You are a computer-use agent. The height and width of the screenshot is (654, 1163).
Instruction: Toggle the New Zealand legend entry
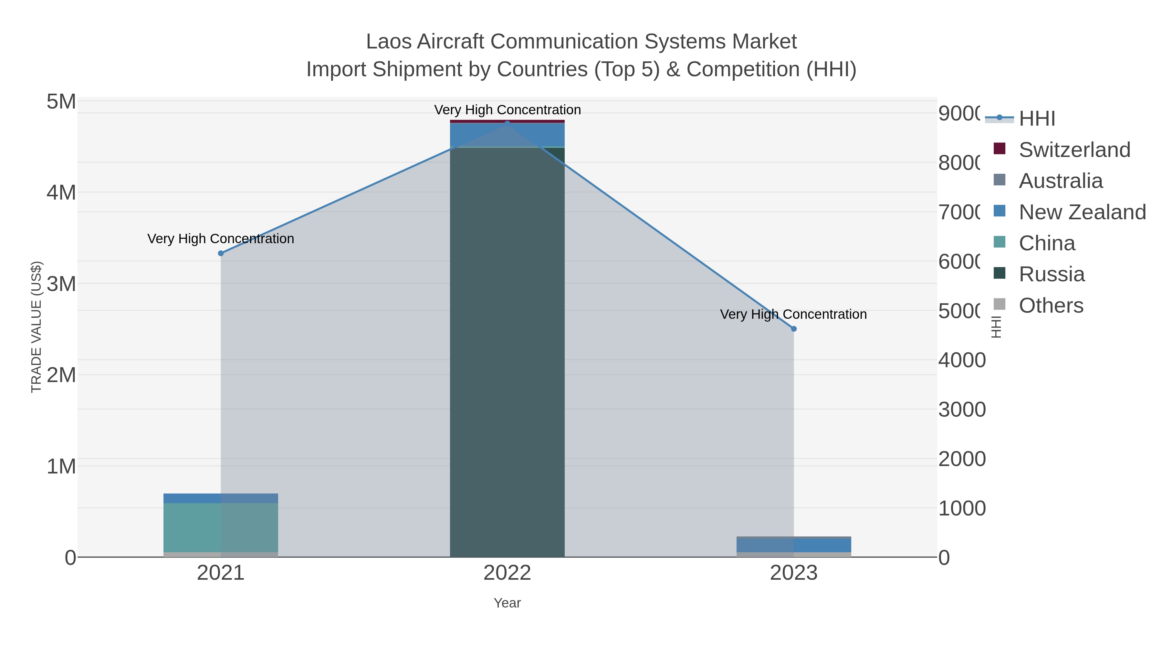coord(1070,212)
